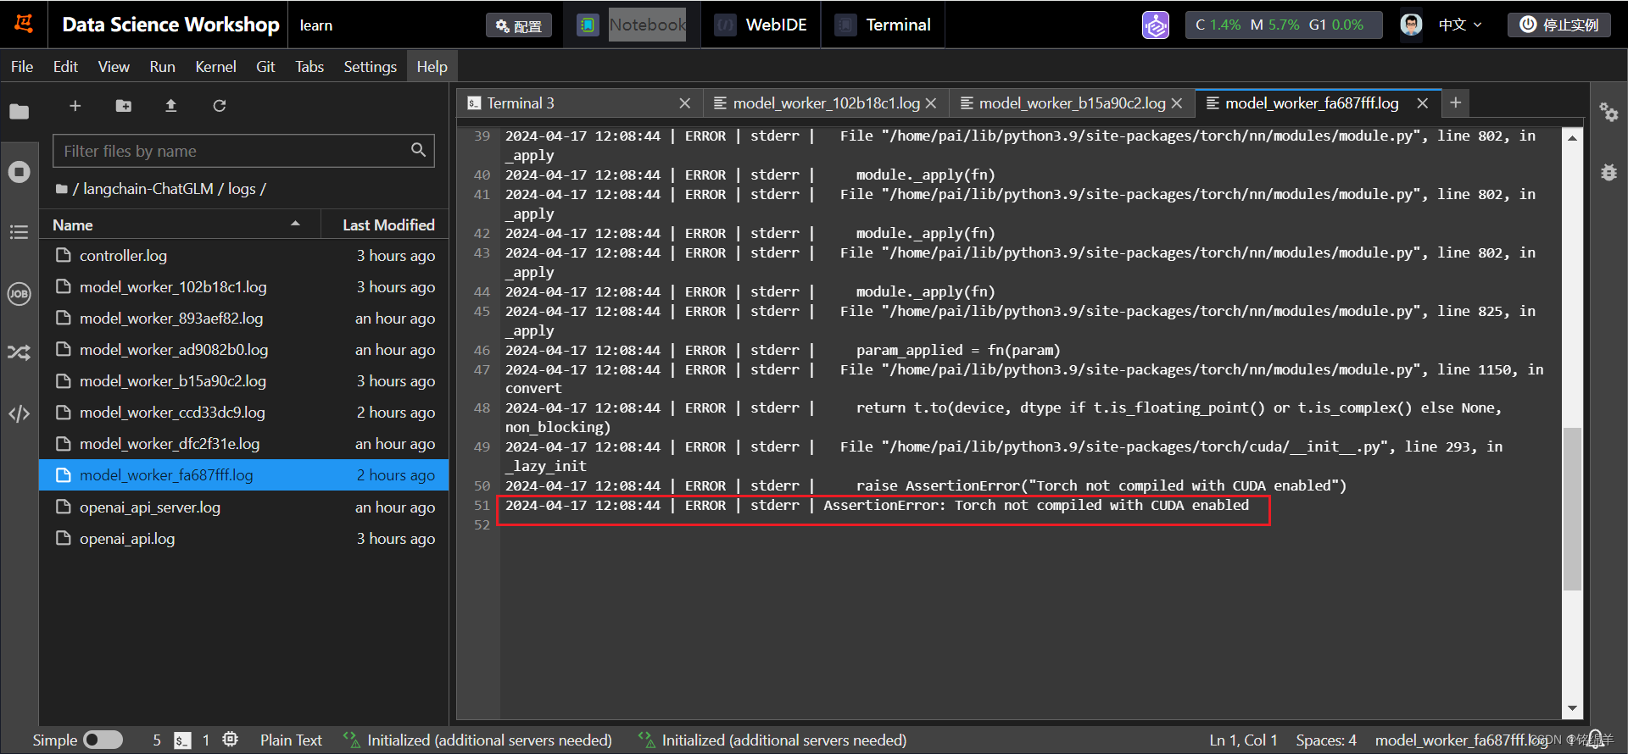Image resolution: width=1628 pixels, height=754 pixels.
Task: Switch to Notebook view
Action: (x=632, y=25)
